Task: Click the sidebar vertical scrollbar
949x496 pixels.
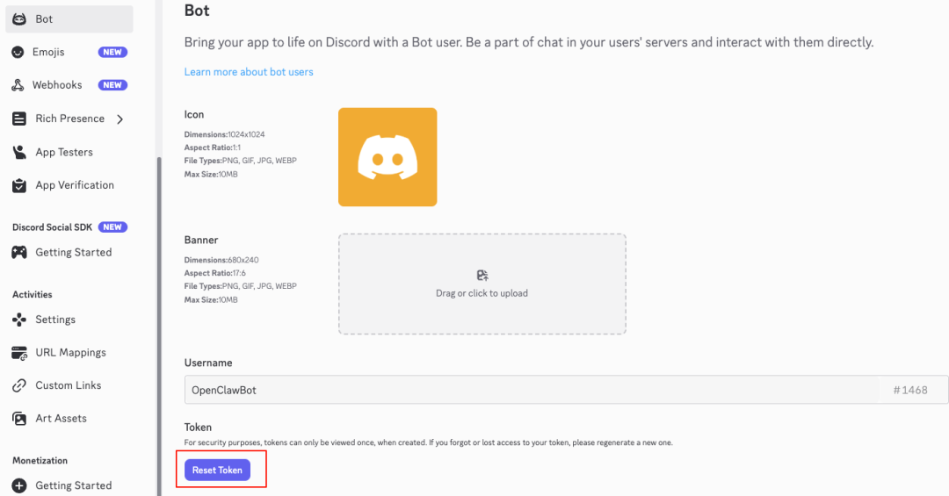Action: (159, 325)
